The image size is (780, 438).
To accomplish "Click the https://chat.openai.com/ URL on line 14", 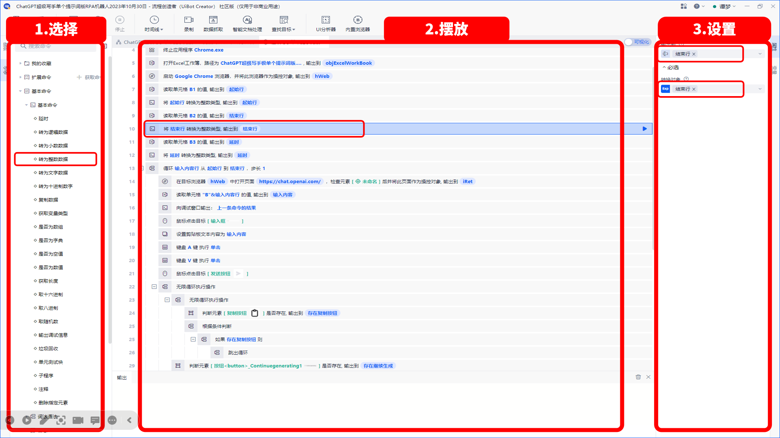I will 290,182.
